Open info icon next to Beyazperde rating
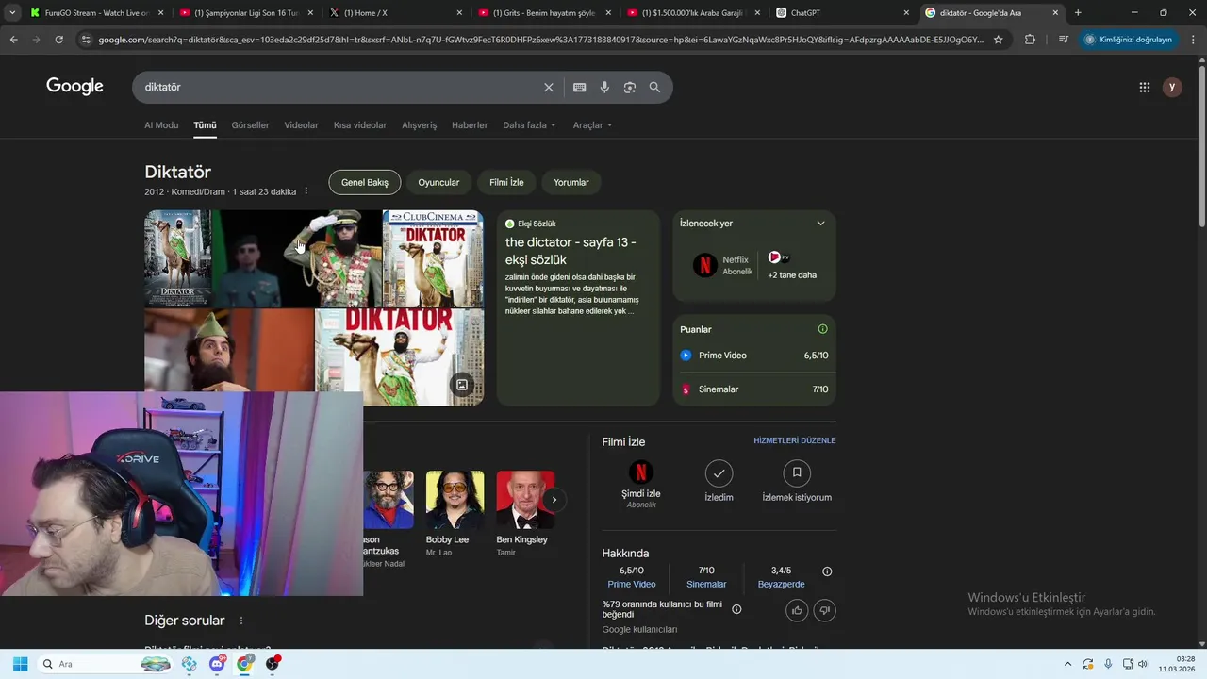Viewport: 1207px width, 679px height. pyautogui.click(x=827, y=571)
